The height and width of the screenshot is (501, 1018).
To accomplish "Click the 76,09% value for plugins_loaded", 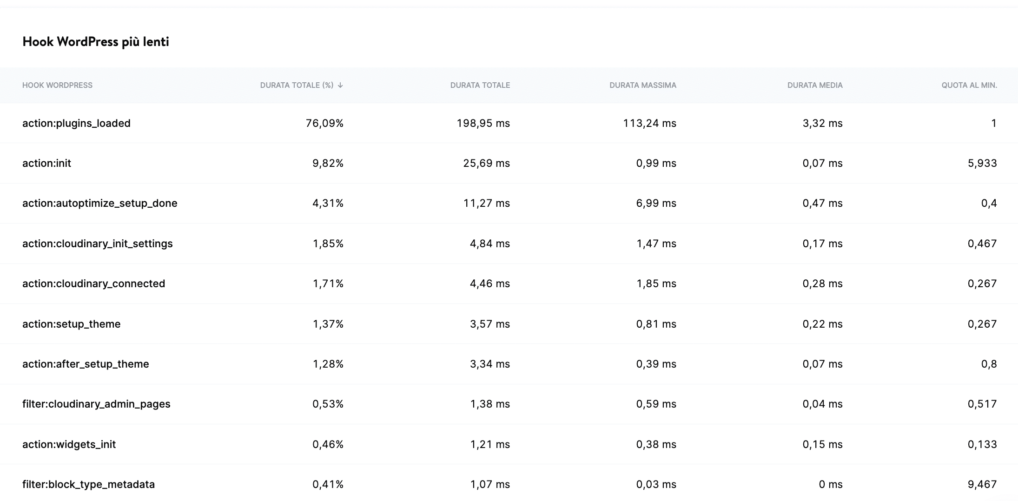I will coord(325,123).
